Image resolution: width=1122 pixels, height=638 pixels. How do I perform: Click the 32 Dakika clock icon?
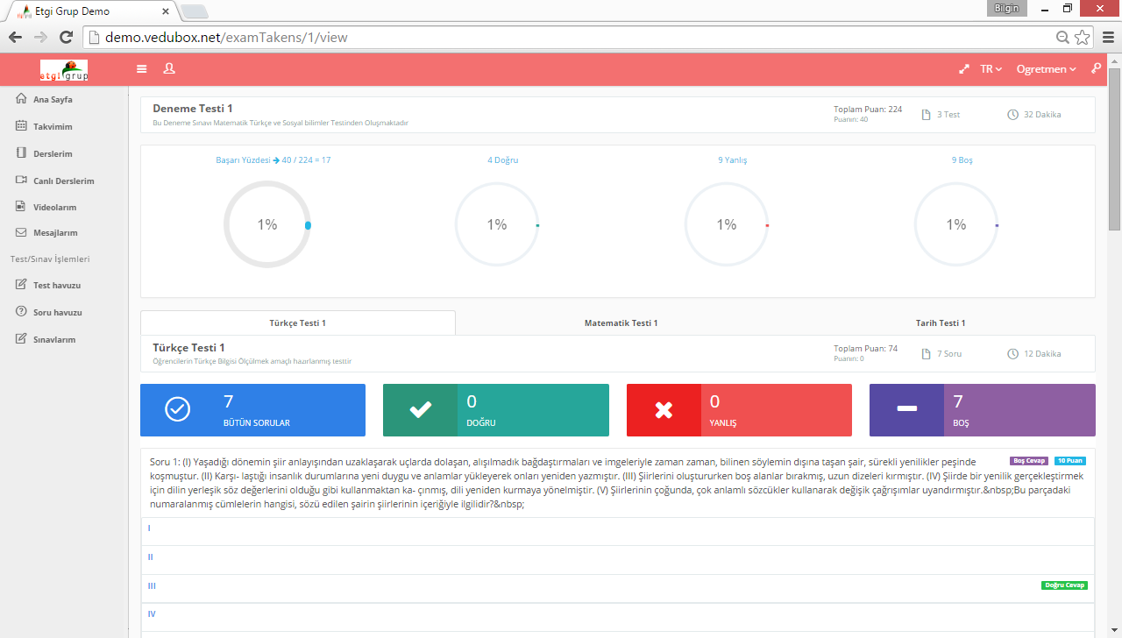[x=1013, y=114]
